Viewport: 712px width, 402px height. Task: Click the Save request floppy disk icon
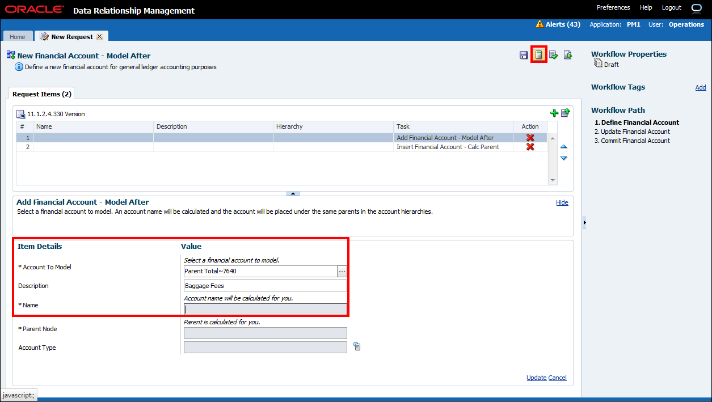(x=524, y=55)
